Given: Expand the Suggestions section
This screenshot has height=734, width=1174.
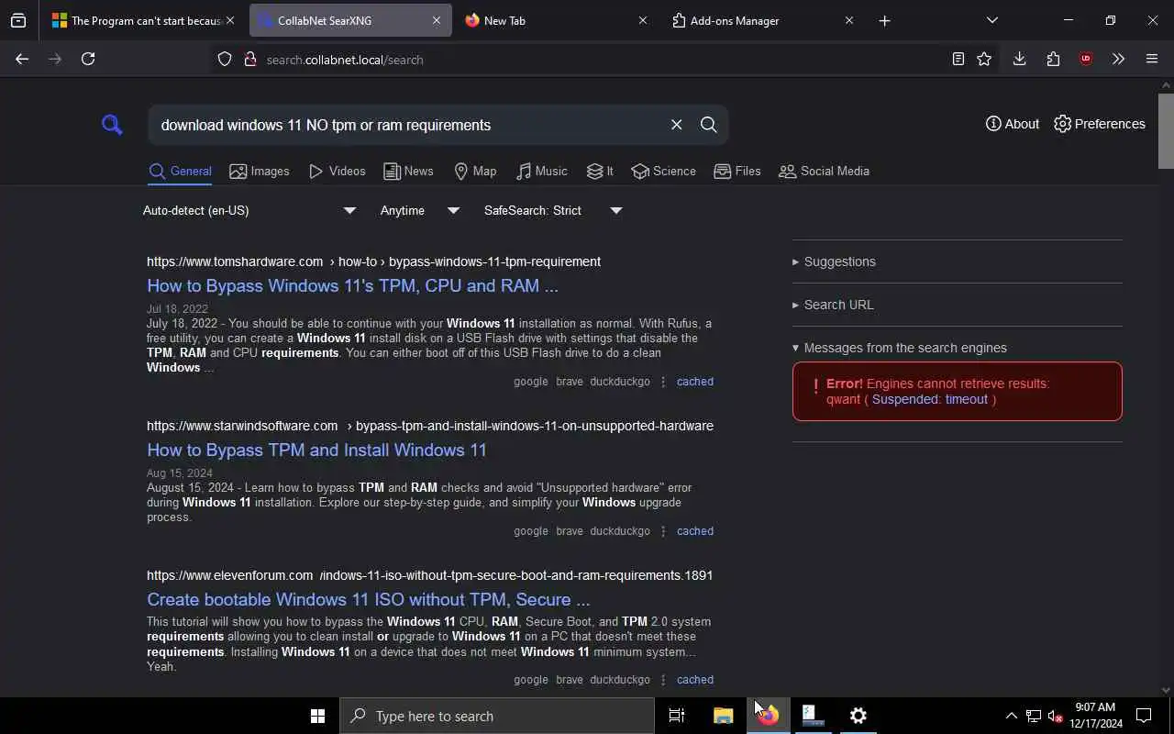Looking at the screenshot, I should pos(834,261).
